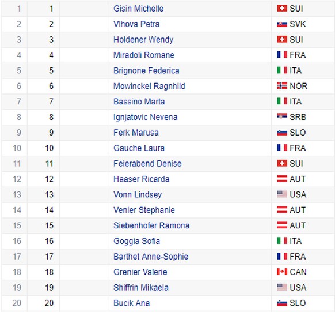
Task: Click the Slovakia flag next to SVK
Action: [282, 24]
